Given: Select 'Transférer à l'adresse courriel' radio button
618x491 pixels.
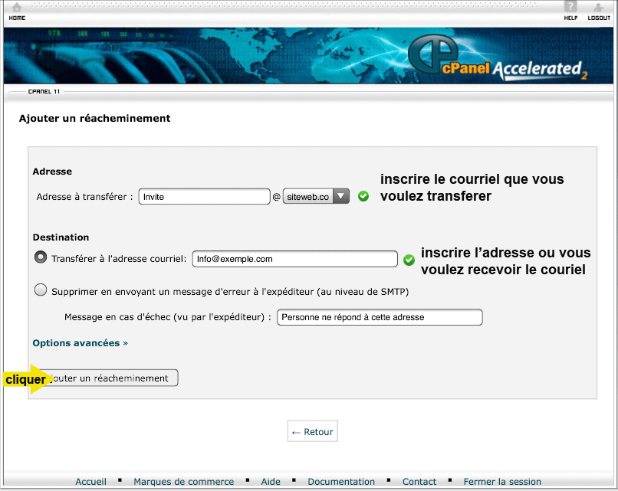Looking at the screenshot, I should point(40,257).
